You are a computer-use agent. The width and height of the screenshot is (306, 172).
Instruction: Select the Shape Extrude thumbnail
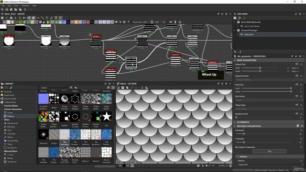65,99
